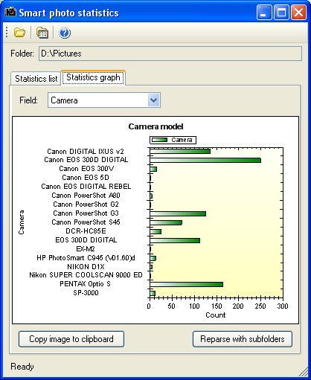Switch to the Statistics list tab
Screen dimensions: 311x380
pos(36,79)
